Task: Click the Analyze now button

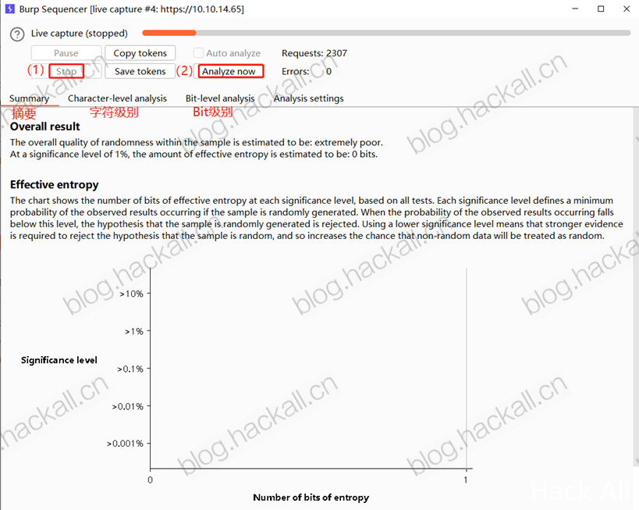Action: tap(231, 71)
